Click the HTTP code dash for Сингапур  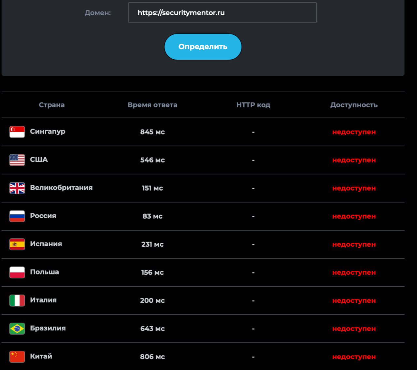253,132
